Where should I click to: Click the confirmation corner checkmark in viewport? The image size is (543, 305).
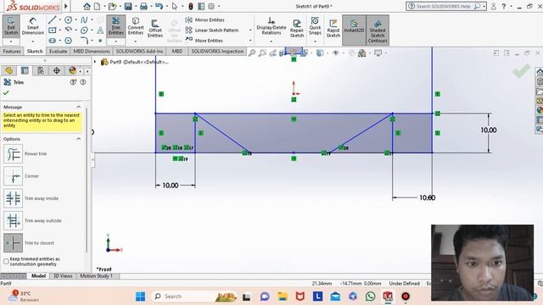coord(522,70)
